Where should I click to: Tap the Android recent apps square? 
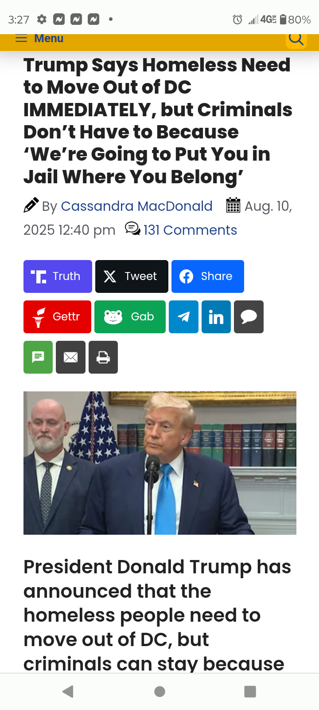[x=250, y=691]
